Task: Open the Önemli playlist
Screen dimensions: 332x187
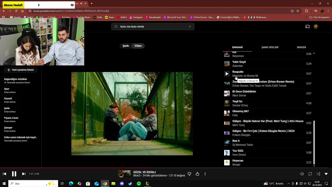Action: click(x=20, y=100)
